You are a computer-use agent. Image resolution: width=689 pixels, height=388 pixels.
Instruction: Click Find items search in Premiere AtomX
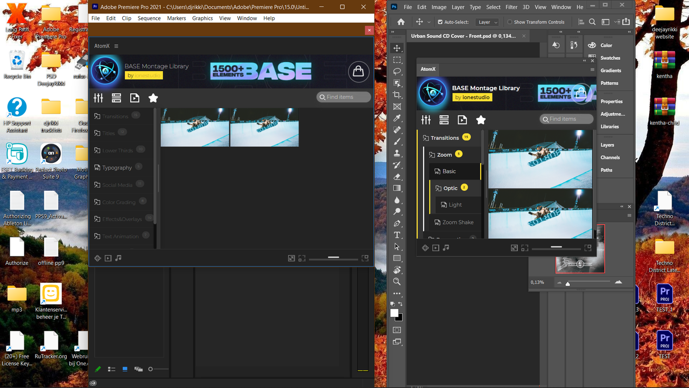coord(344,97)
